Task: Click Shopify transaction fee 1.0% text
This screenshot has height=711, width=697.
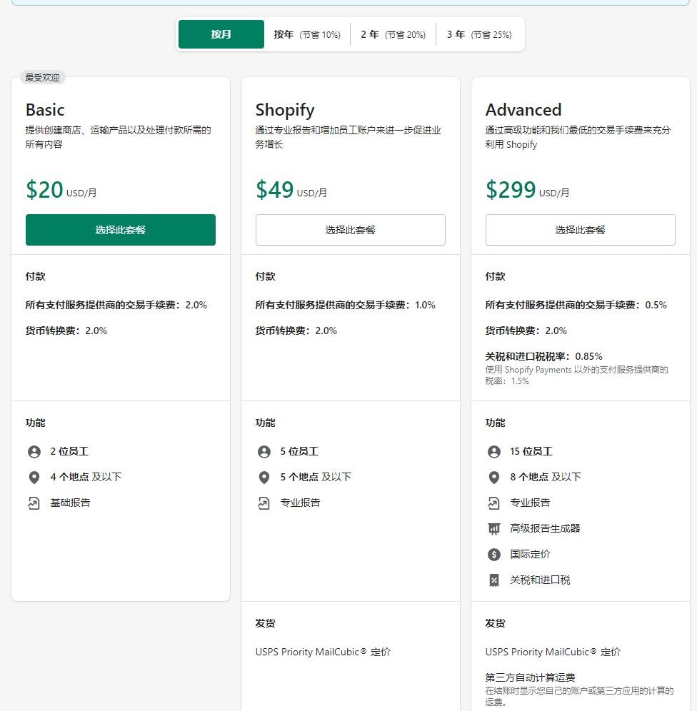Action: pyautogui.click(x=345, y=305)
